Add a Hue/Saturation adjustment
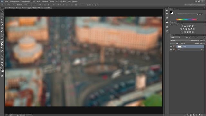This screenshot has width=206, height=116. 181,29
